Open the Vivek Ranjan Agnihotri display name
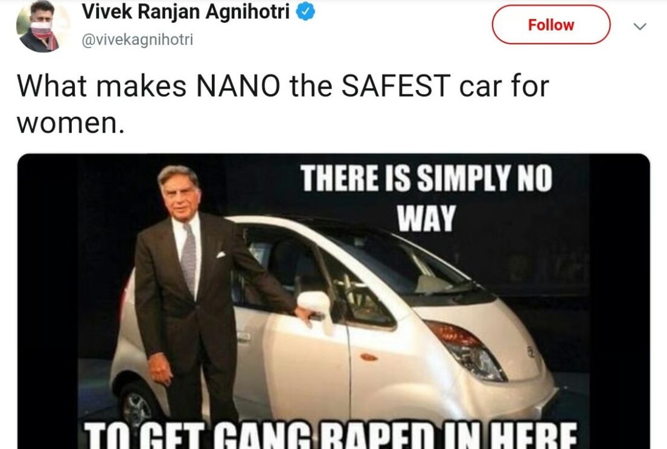 [x=186, y=12]
